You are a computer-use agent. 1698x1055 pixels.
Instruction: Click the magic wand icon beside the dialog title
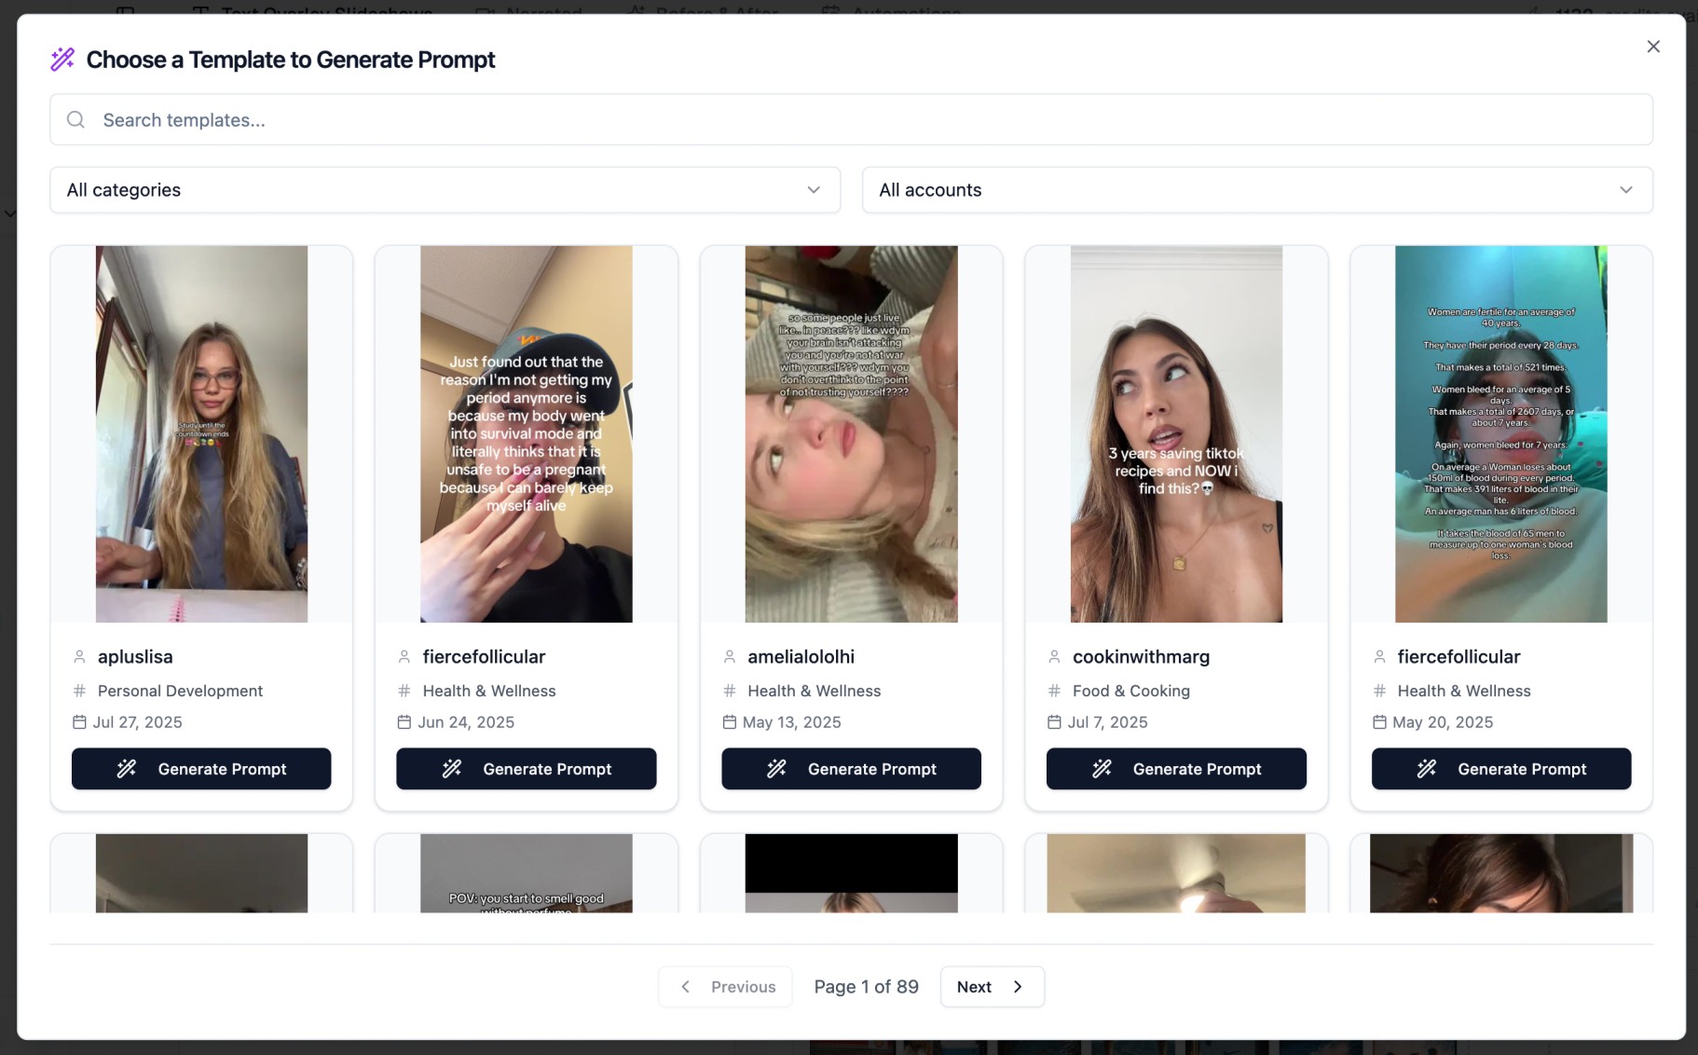point(62,60)
